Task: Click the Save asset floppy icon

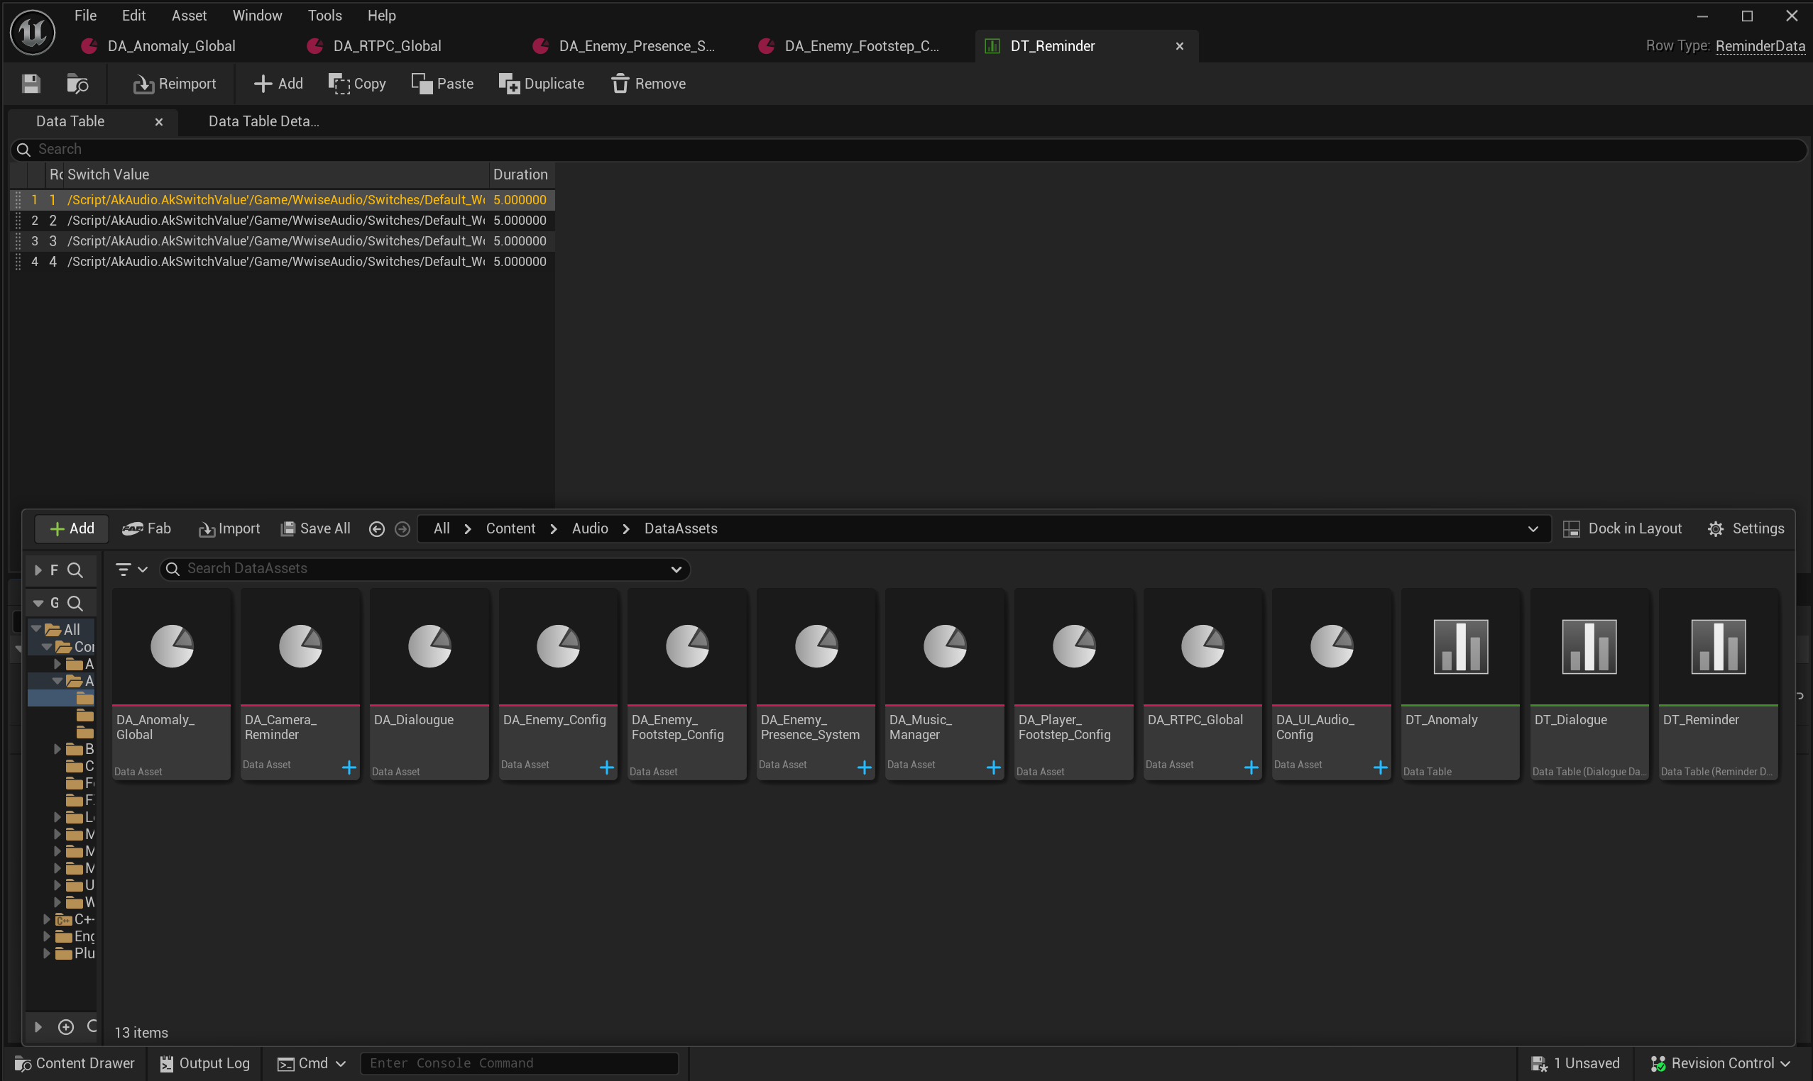Action: coord(31,84)
